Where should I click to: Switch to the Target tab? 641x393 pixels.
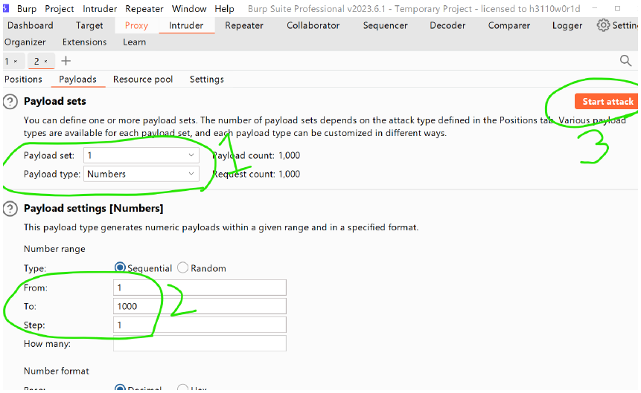point(89,25)
